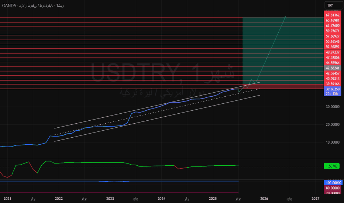This screenshot has width=344, height=203.
Task: Select the 52.56892 price level label
Action: point(332,47)
